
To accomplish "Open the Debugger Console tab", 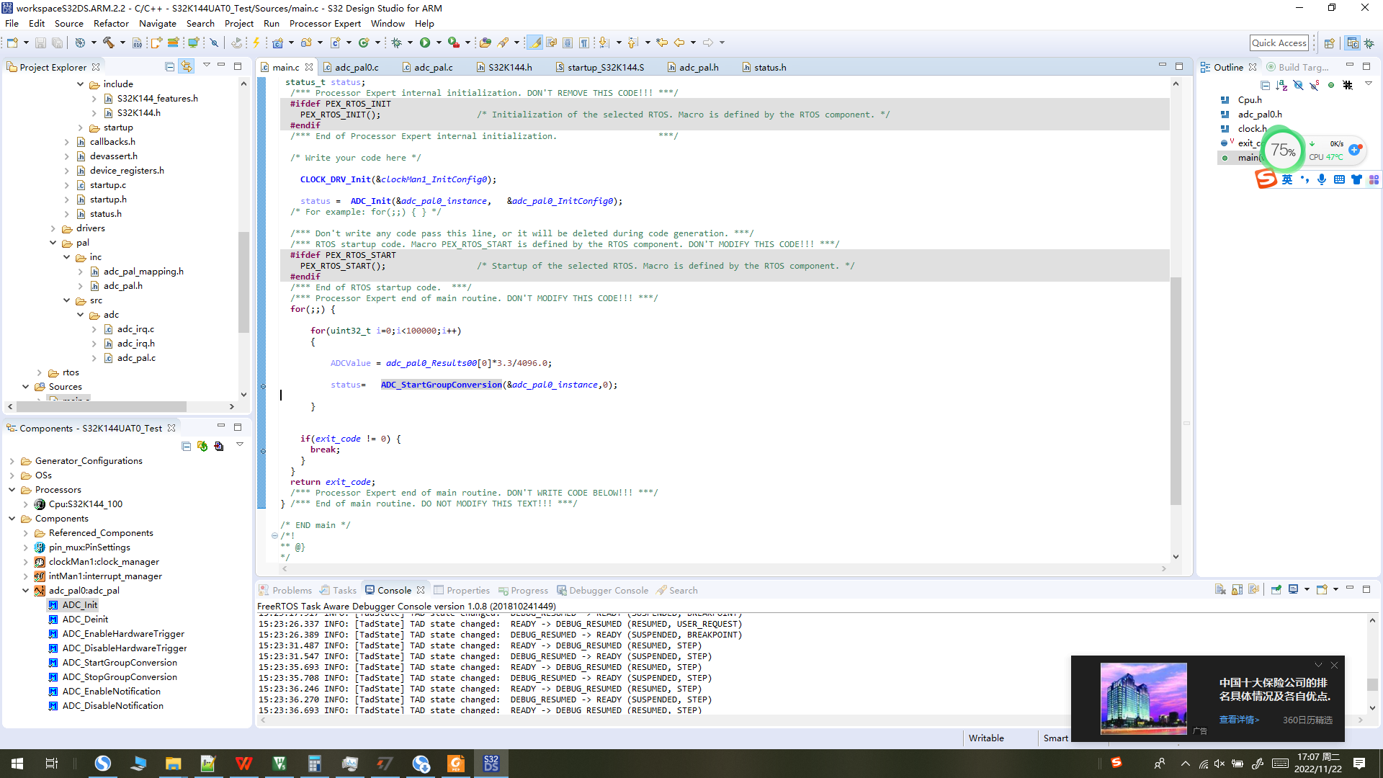I will click(609, 590).
